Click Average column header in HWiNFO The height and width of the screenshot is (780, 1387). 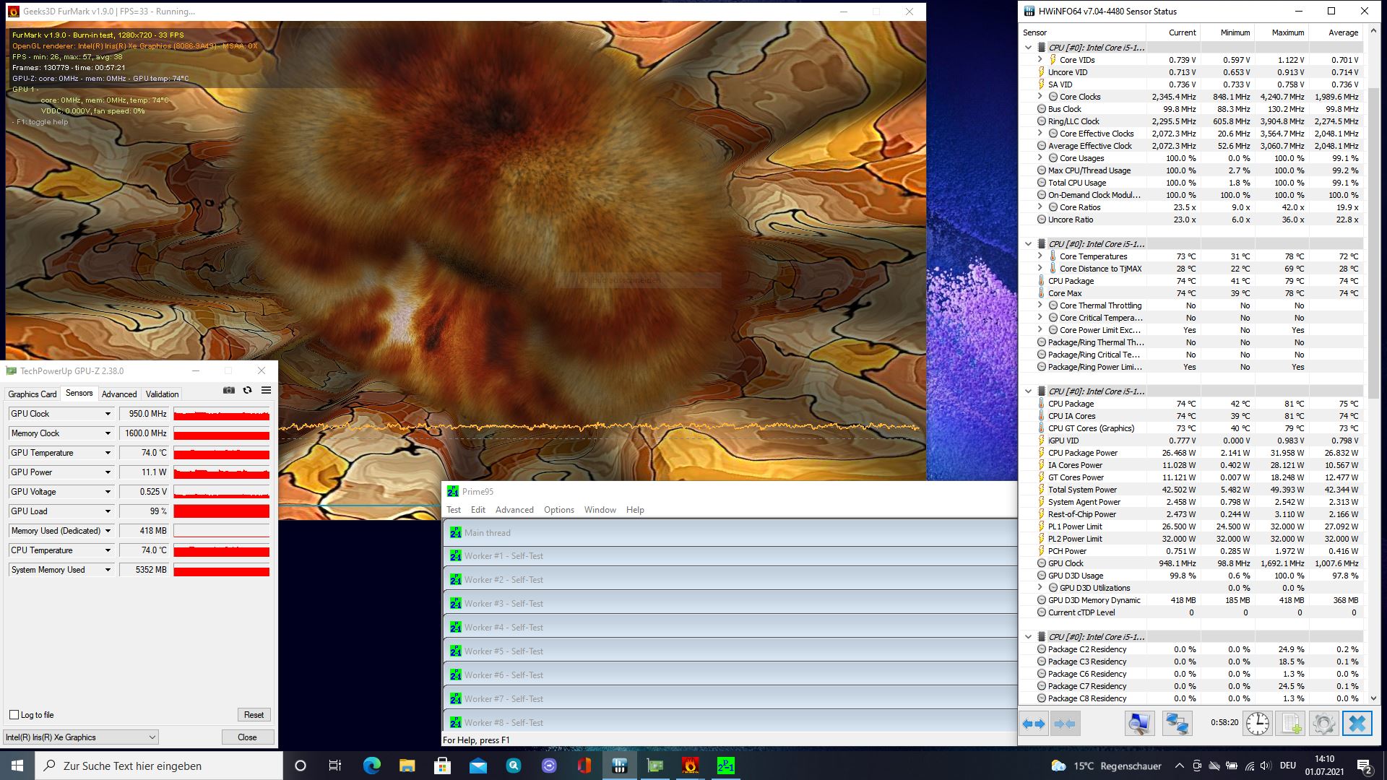(1336, 32)
